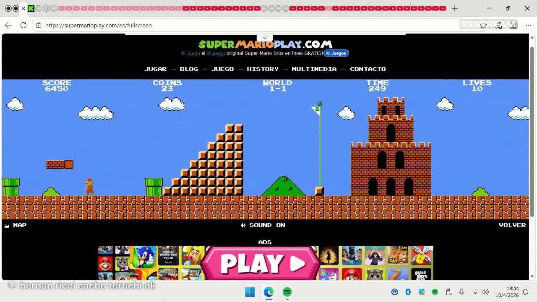The height and width of the screenshot is (302, 537).
Task: Open the Wi-Fi network tray icon
Action: point(475,292)
